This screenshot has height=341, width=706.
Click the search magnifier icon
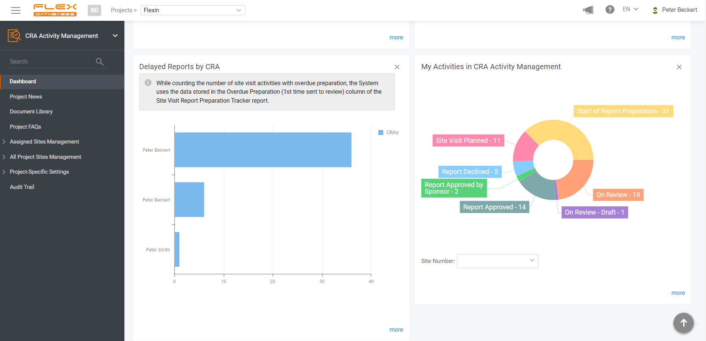[99, 61]
